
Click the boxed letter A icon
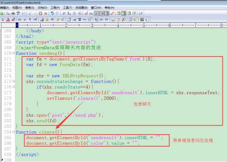(x=96, y=19)
